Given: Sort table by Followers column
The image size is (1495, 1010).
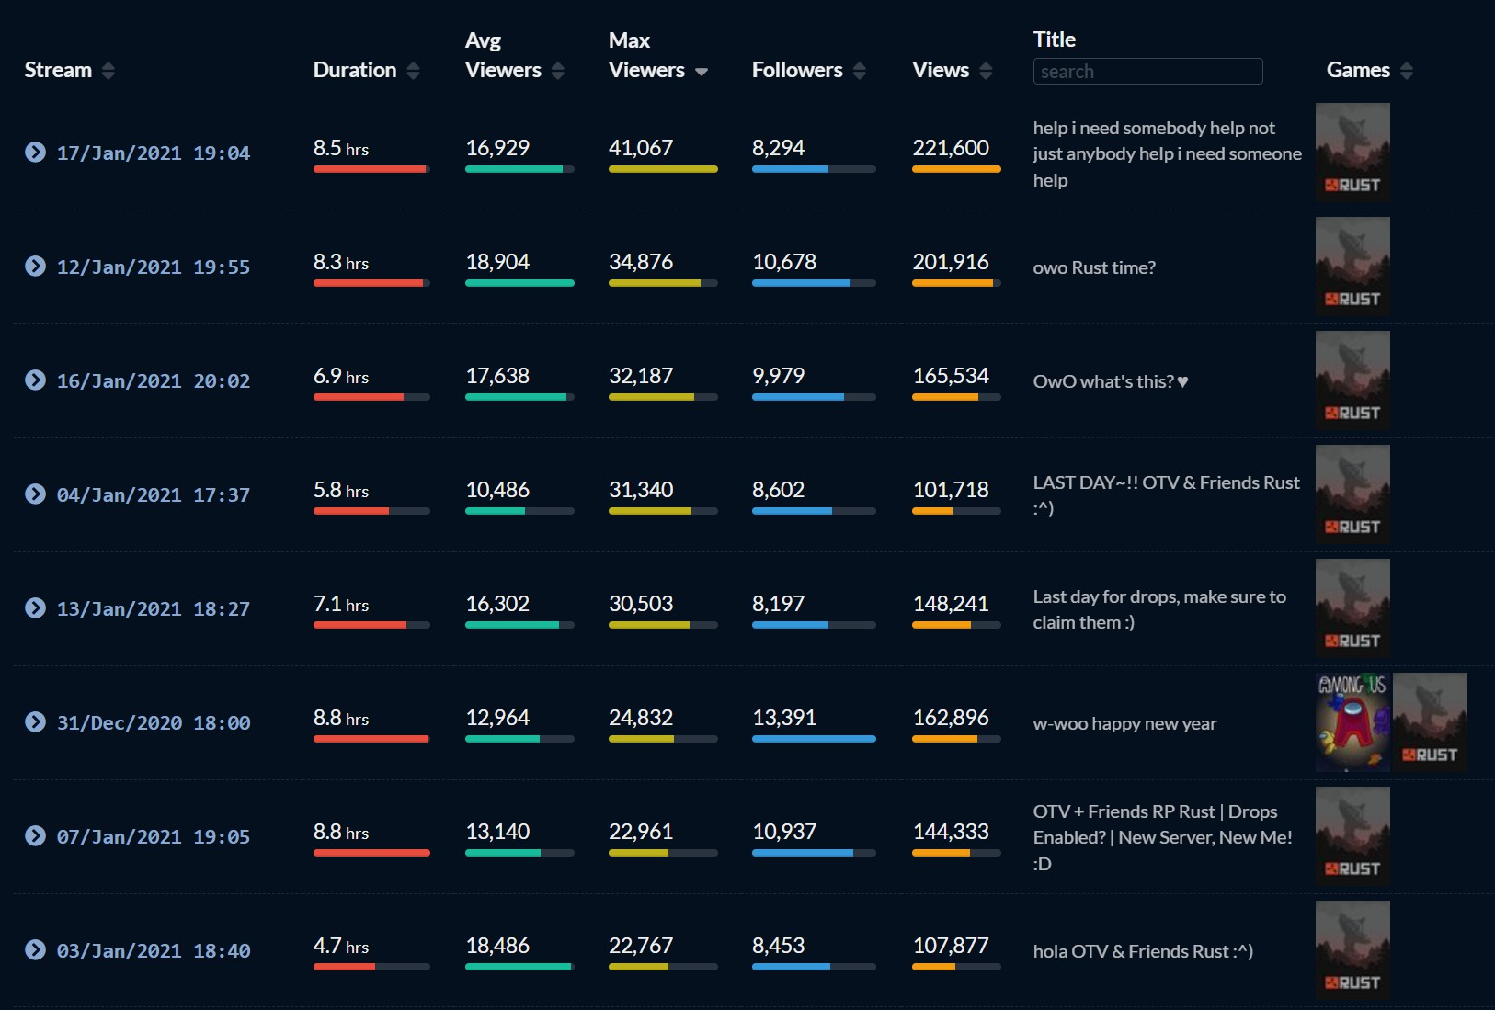Looking at the screenshot, I should [860, 71].
